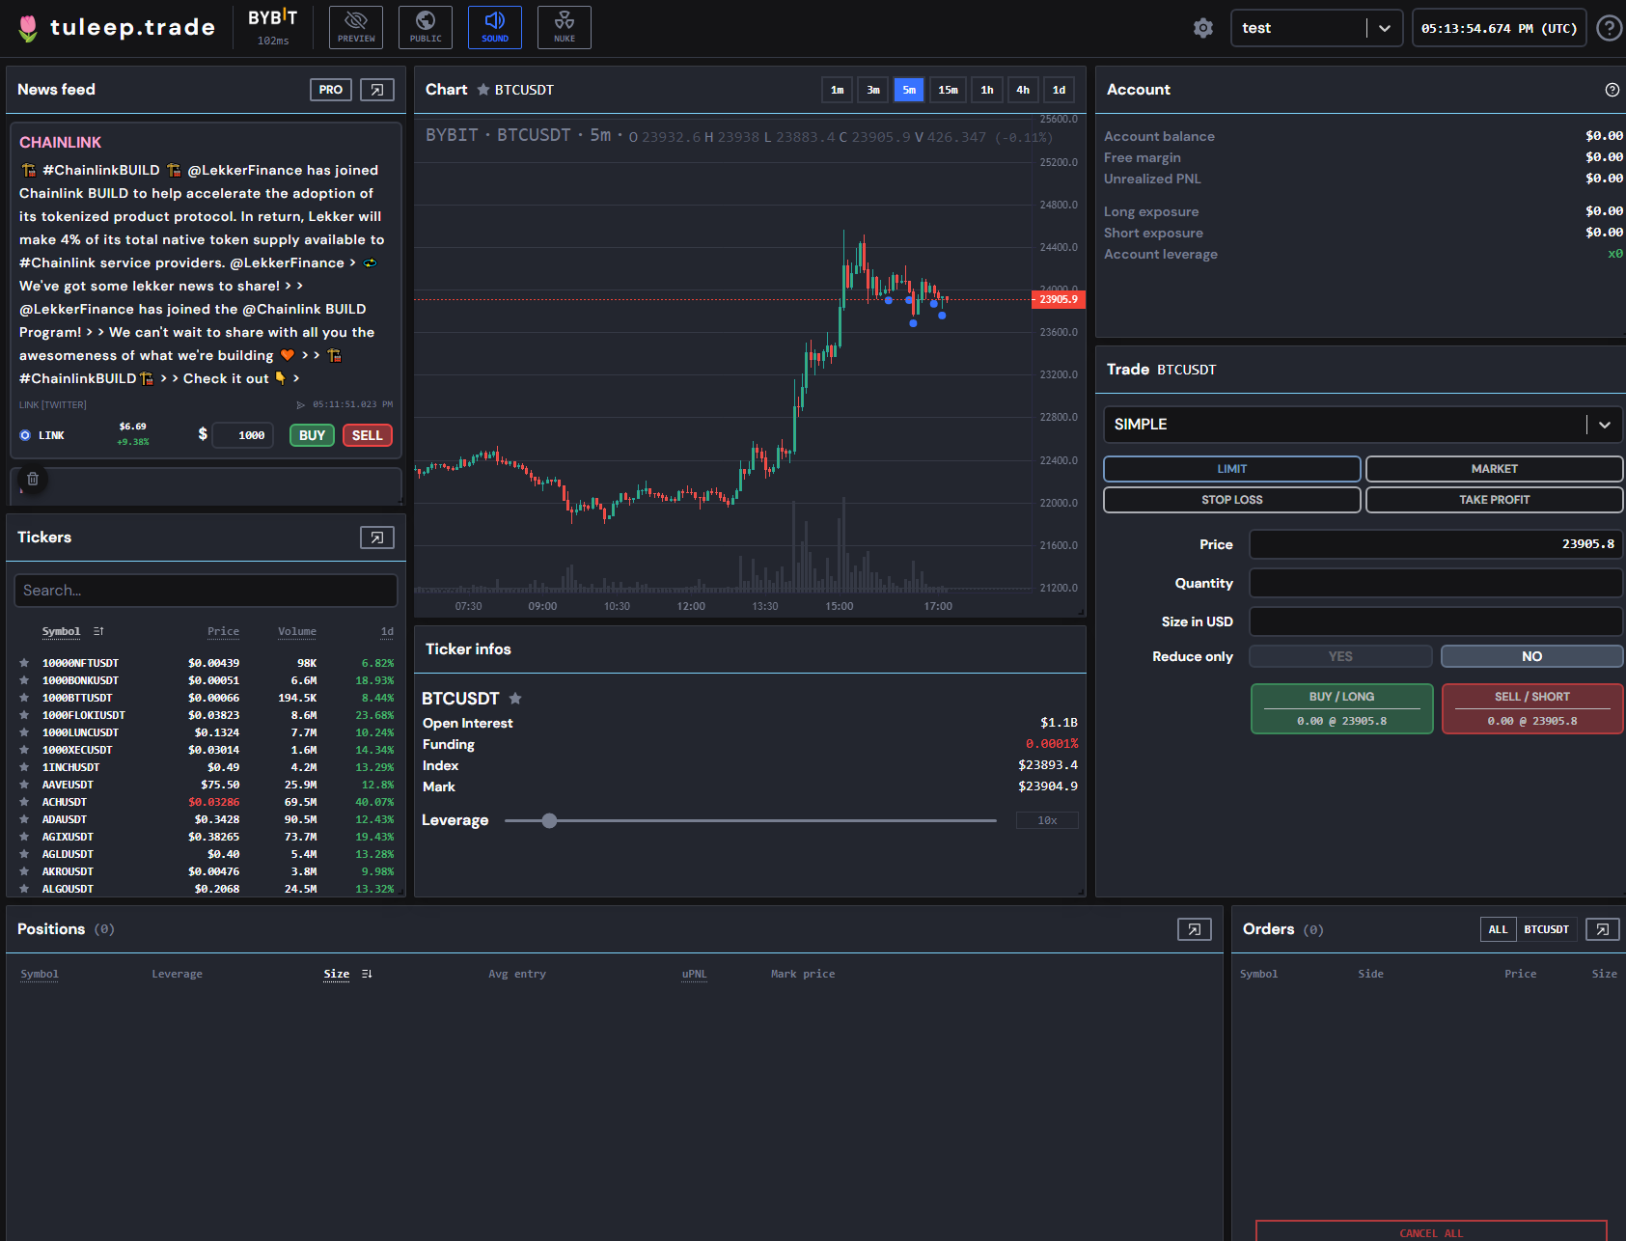
Task: Adjust the Leverage slider handle
Action: click(549, 821)
